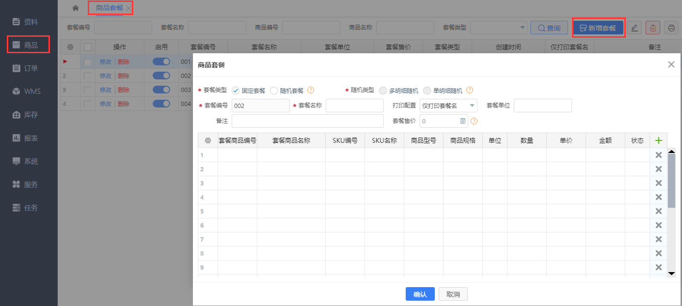Show help for 套餐售价 question icon
Image resolution: width=682 pixels, height=306 pixels.
474,121
